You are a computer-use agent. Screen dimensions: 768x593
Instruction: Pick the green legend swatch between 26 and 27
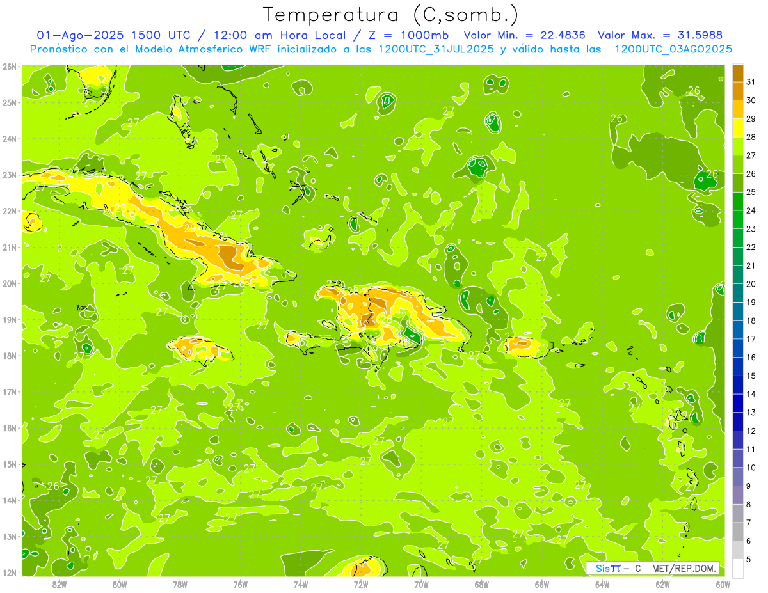tap(738, 164)
